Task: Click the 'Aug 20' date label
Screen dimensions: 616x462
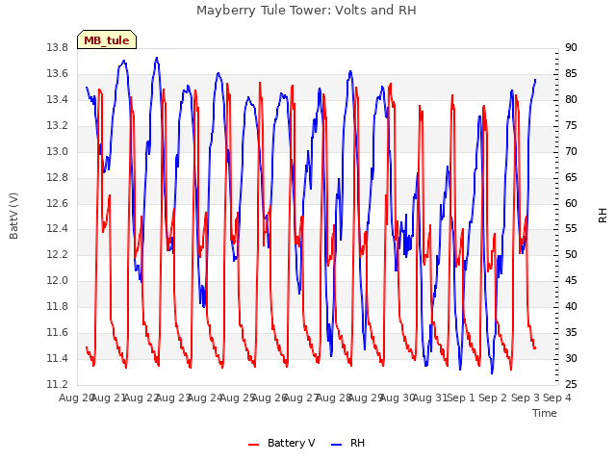Action: [x=77, y=398]
